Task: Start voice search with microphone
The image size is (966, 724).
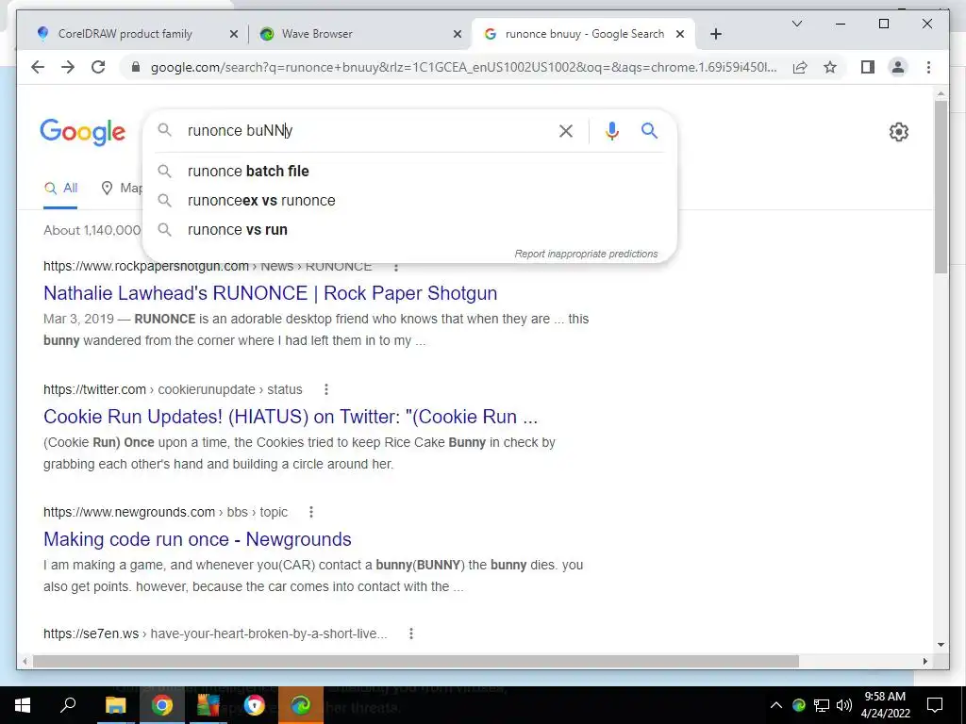Action: pos(611,130)
